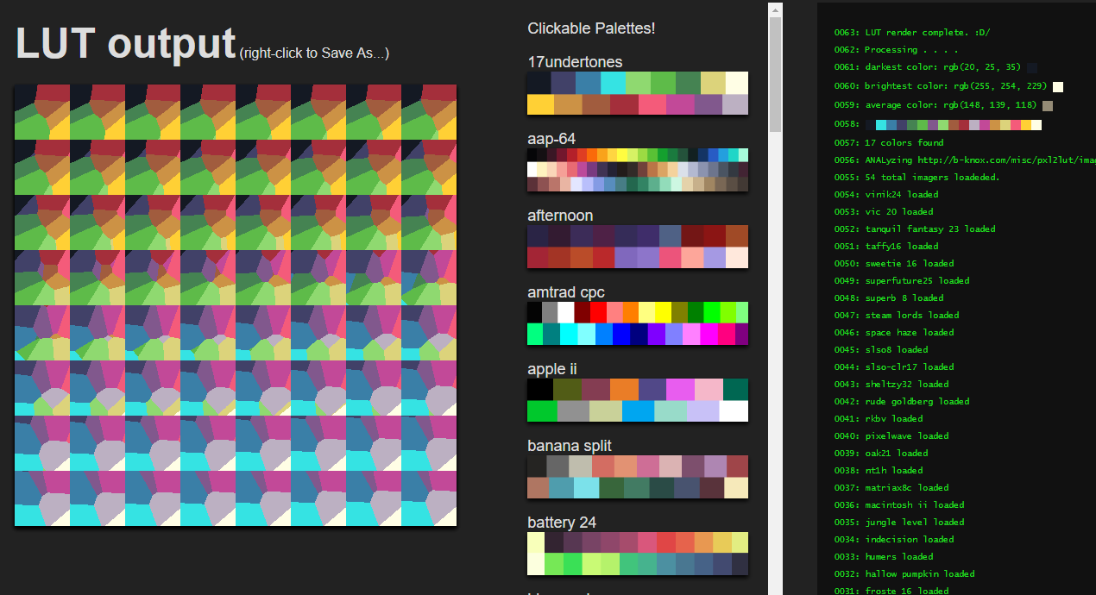
Task: Apply the aap-64 palette
Action: tap(637, 170)
